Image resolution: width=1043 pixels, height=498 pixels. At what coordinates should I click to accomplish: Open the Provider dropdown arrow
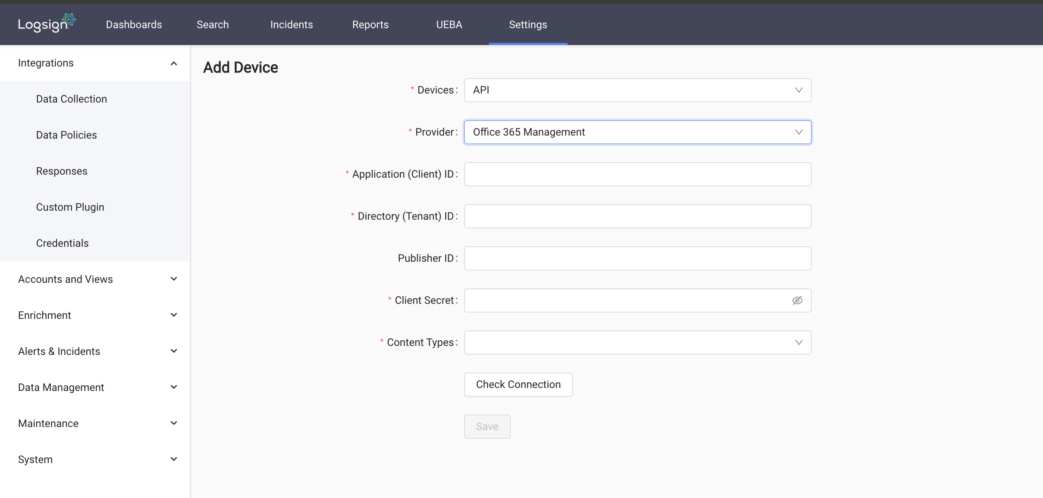coord(798,132)
